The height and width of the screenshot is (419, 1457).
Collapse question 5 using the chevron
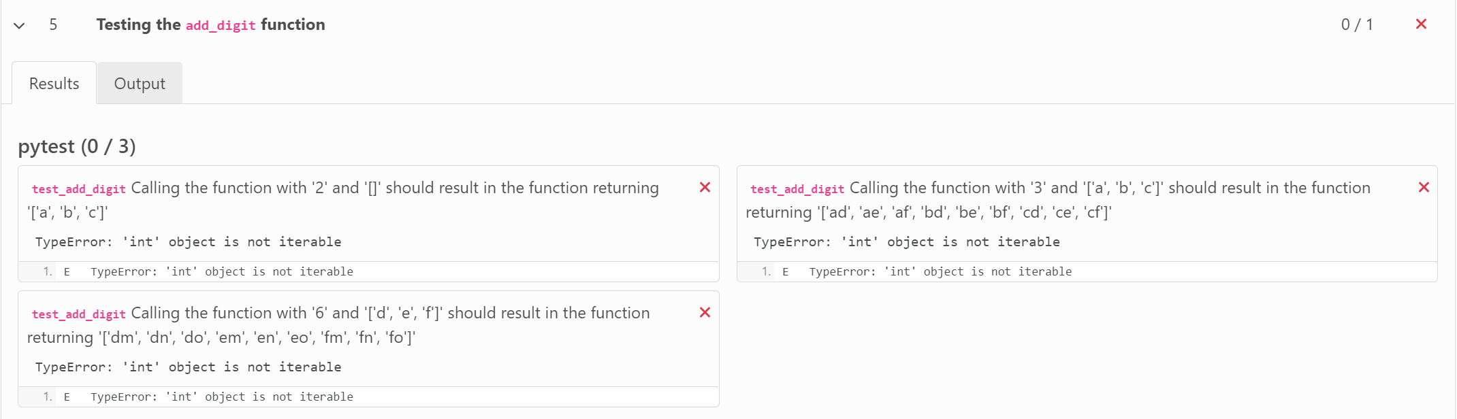tap(19, 26)
